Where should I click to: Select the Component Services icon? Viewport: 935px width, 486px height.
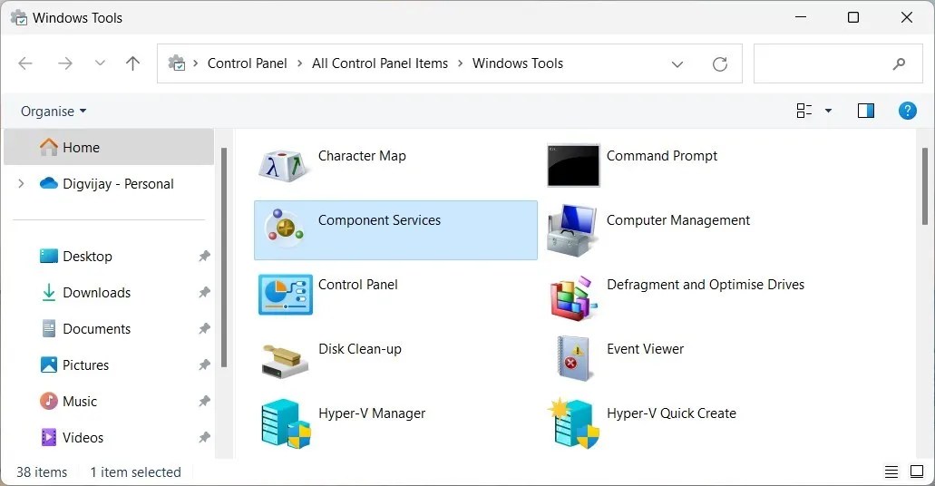pyautogui.click(x=285, y=228)
